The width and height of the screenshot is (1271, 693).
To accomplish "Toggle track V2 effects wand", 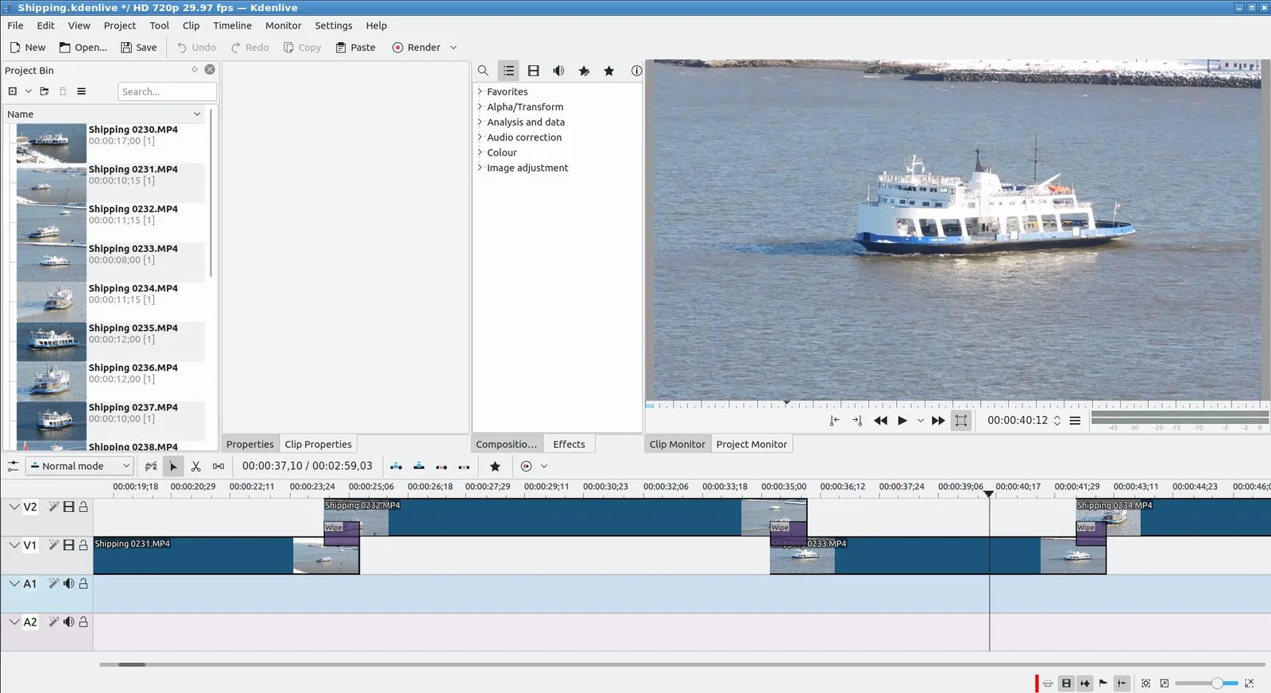I will click(x=53, y=506).
